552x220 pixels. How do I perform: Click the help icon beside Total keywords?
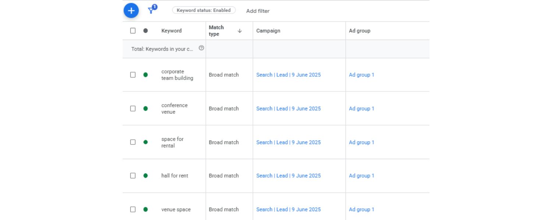[x=201, y=48]
